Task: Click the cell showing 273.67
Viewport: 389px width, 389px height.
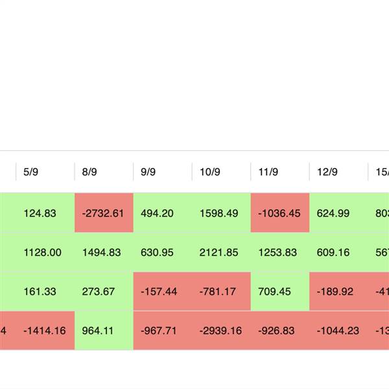Action: pos(99,292)
